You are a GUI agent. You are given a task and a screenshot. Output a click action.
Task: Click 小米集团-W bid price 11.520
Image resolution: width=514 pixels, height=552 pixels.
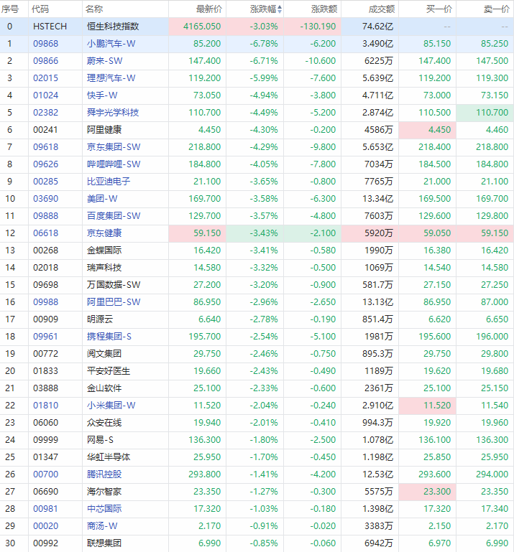point(437,406)
